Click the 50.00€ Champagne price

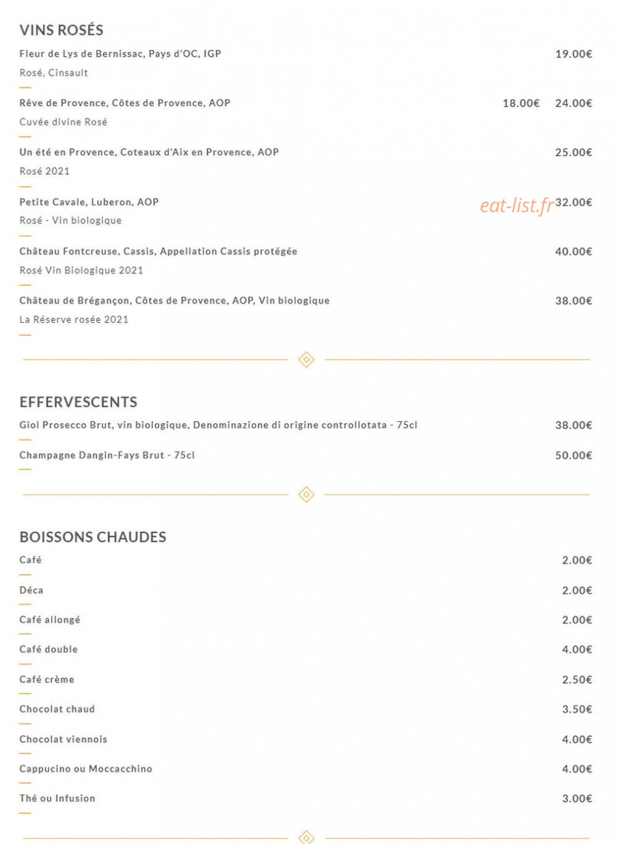[573, 455]
